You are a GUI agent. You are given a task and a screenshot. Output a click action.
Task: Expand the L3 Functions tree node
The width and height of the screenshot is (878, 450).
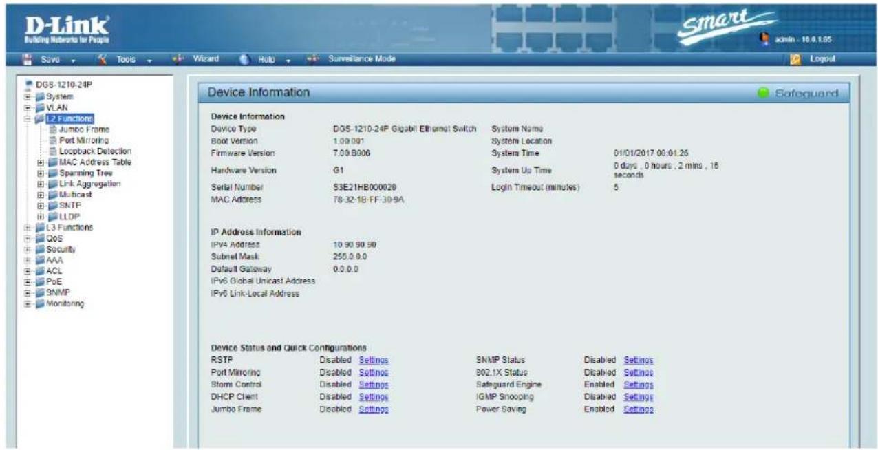pyautogui.click(x=28, y=227)
